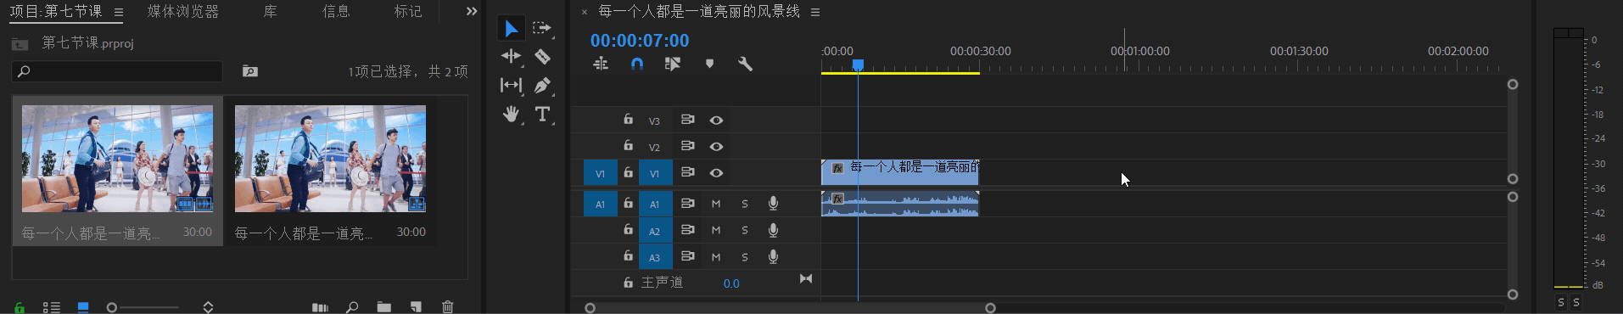Toggle V2 track output eye
The image size is (1623, 314).
pos(716,147)
